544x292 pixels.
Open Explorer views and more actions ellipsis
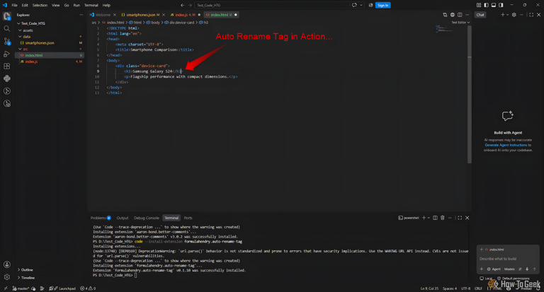[x=81, y=15]
